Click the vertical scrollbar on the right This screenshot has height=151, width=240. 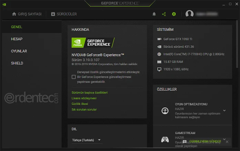[237, 44]
